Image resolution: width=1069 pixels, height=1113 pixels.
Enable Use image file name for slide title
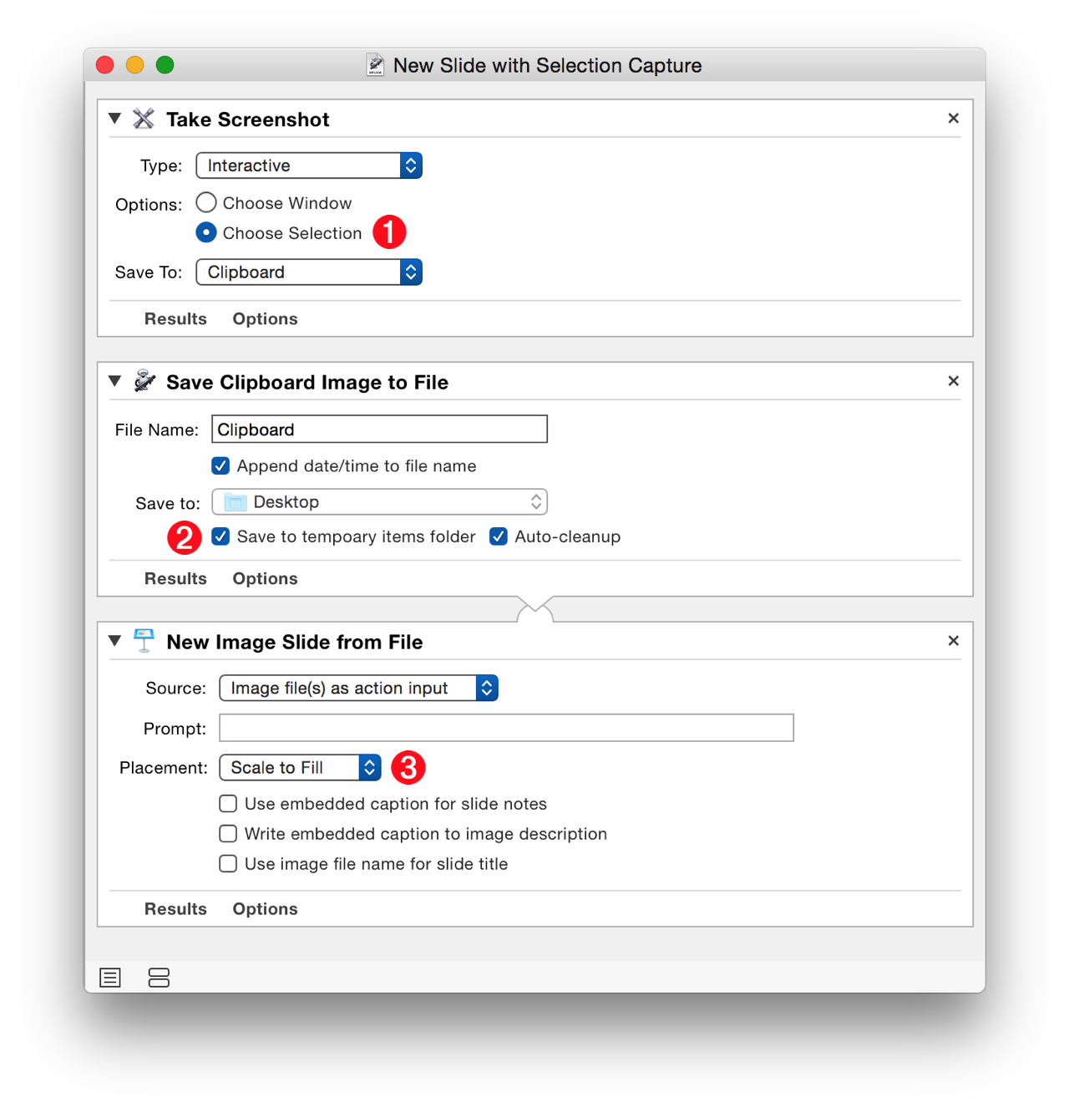pos(228,864)
